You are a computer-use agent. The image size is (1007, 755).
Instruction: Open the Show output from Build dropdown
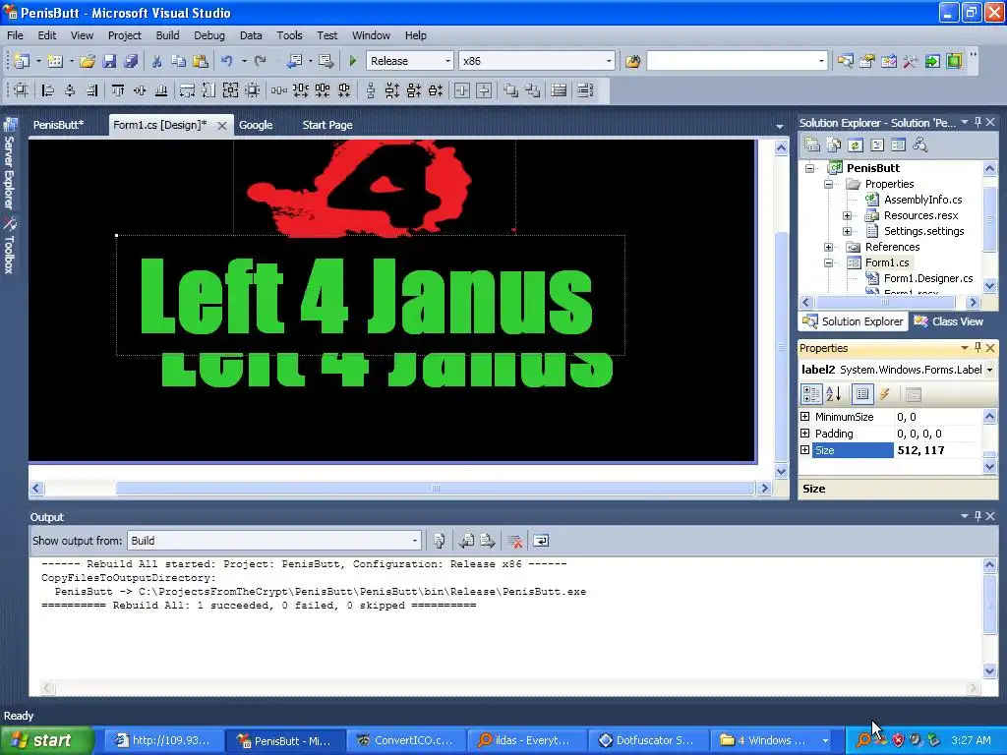pyautogui.click(x=415, y=541)
